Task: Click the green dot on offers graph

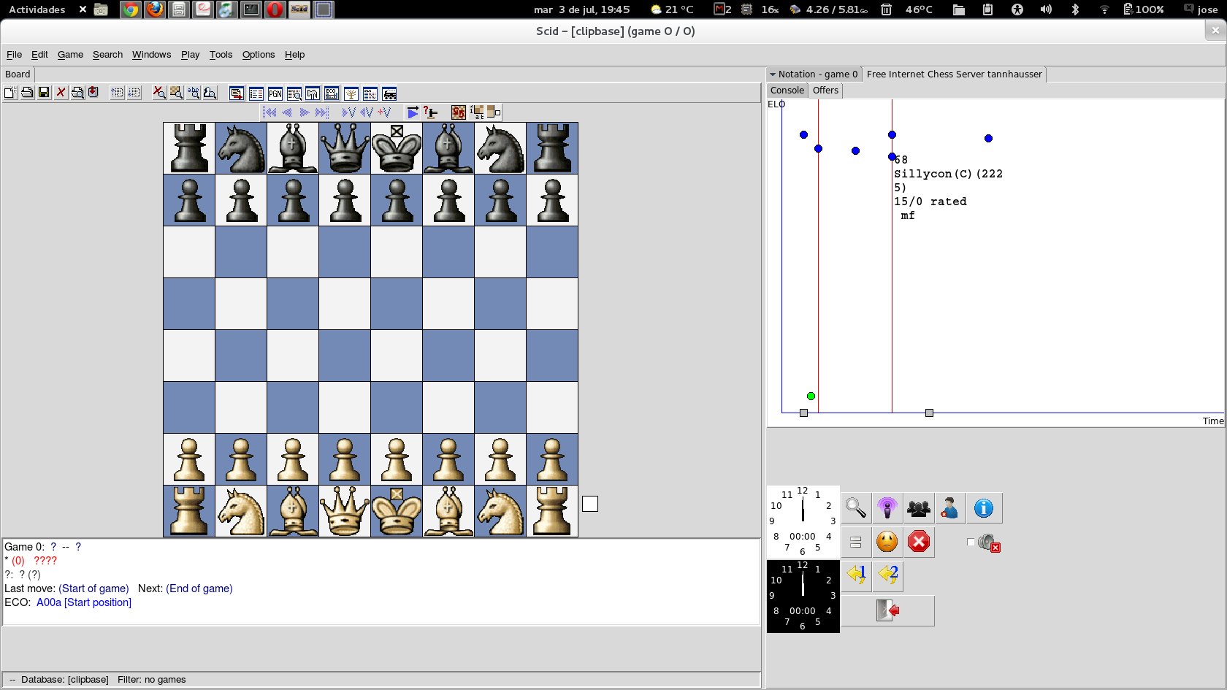Action: click(x=811, y=396)
